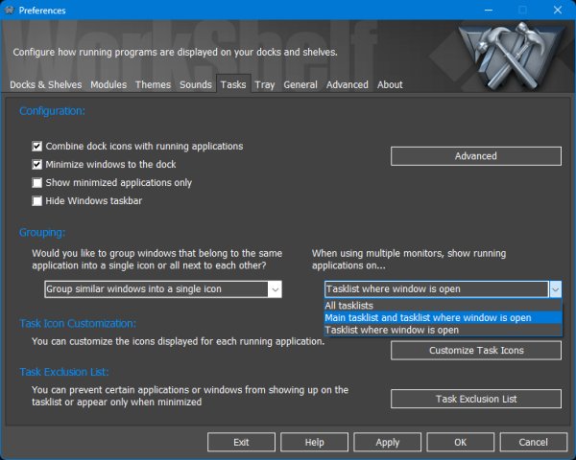576x460 pixels.
Task: Uncheck Minimize windows to the dock
Action: point(37,165)
